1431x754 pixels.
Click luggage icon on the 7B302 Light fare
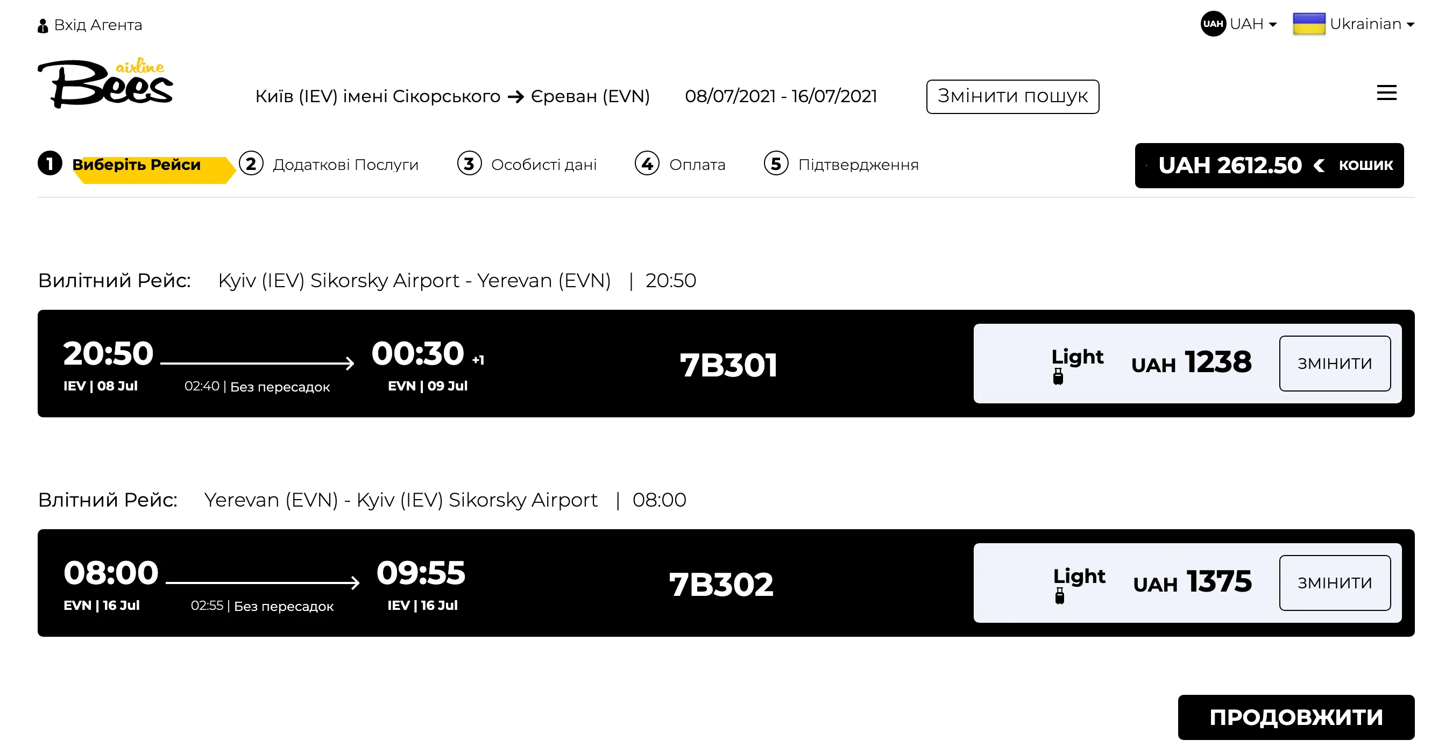[x=1059, y=596]
